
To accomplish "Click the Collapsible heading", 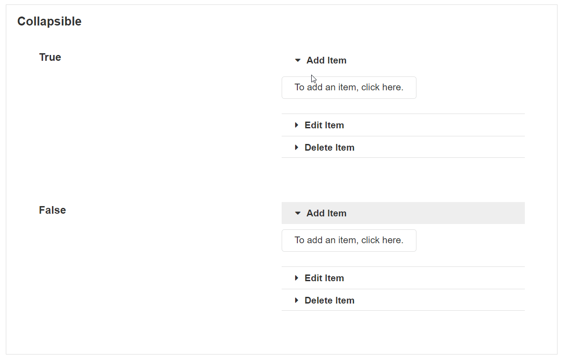I will 49,21.
